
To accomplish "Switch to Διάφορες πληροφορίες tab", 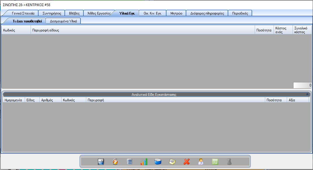I will [207, 13].
